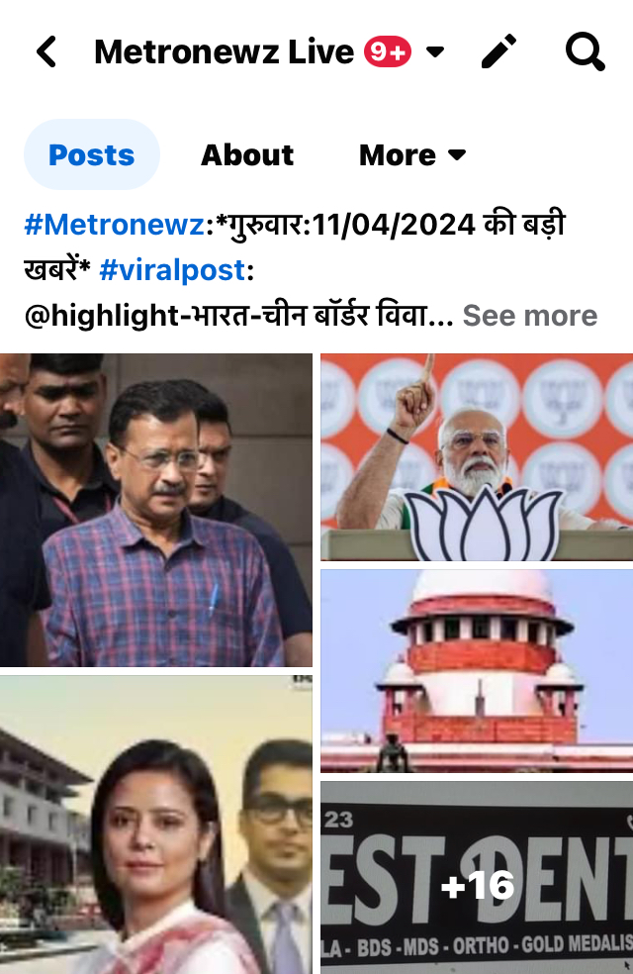Open search with the magnifier icon
The width and height of the screenshot is (633, 974).
pos(585,51)
